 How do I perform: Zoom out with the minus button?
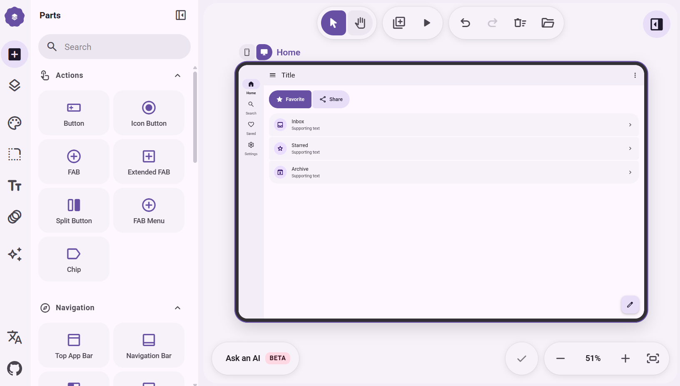click(560, 359)
